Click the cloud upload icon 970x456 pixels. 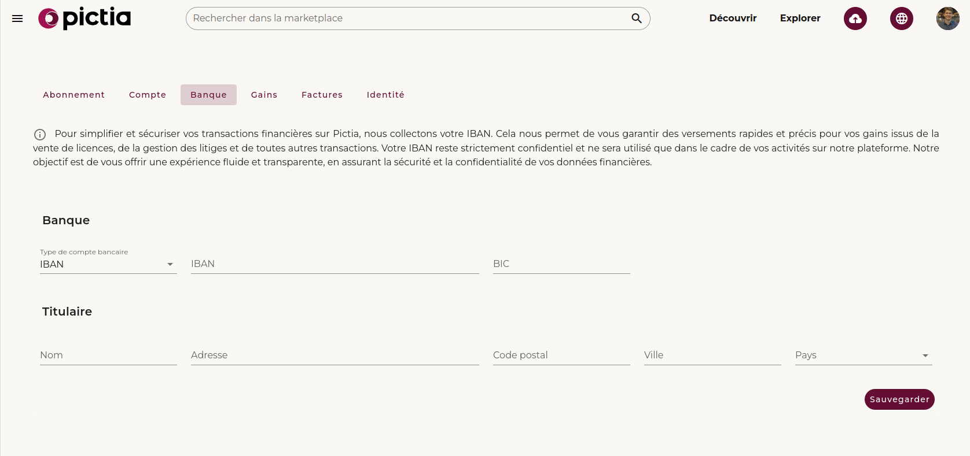point(855,18)
